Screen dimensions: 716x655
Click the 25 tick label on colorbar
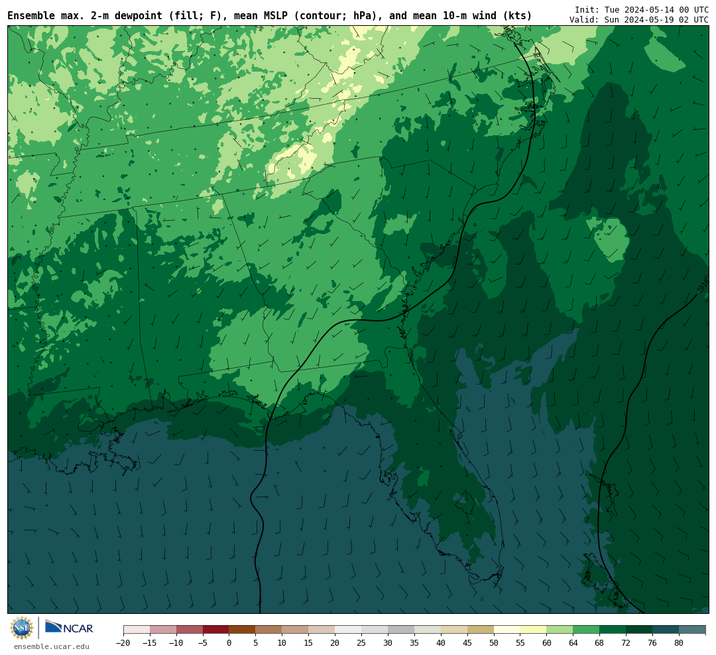[x=362, y=642]
